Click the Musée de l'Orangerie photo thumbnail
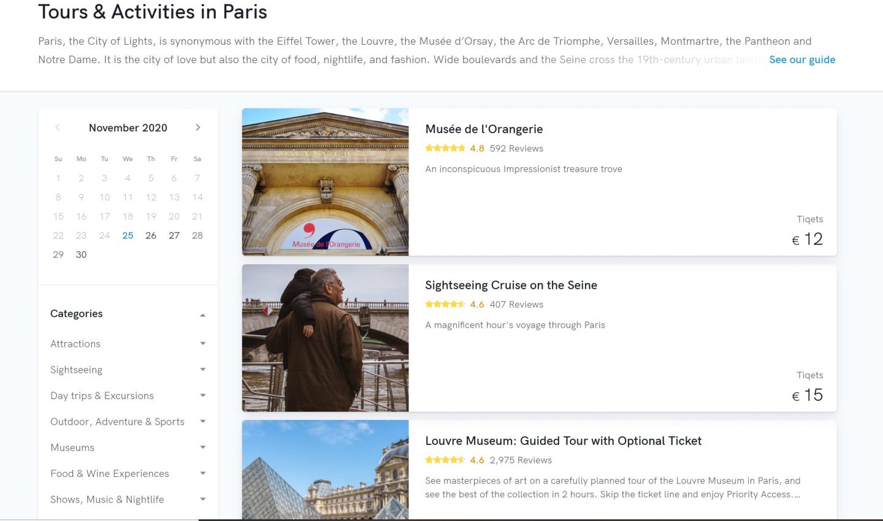Image resolution: width=883 pixels, height=521 pixels. [325, 182]
